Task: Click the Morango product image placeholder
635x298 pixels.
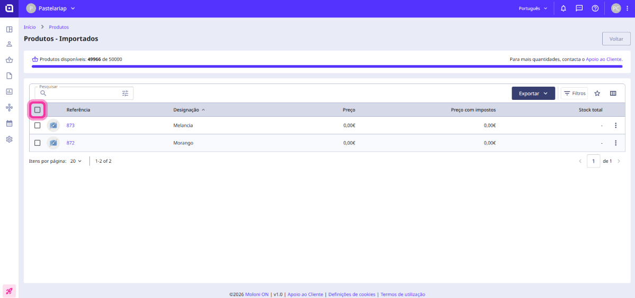Action: [53, 143]
